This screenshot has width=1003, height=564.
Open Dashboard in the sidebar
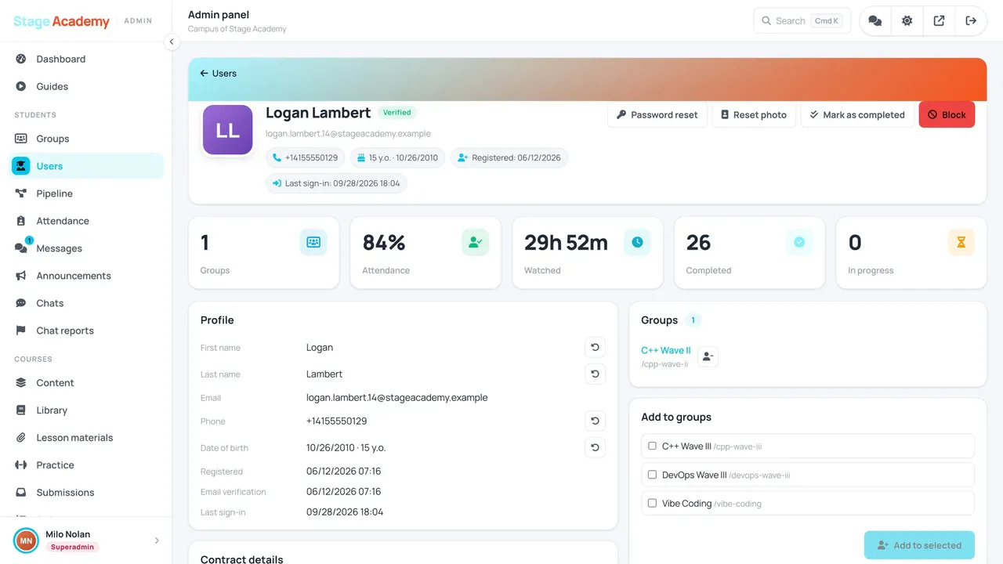[88, 59]
